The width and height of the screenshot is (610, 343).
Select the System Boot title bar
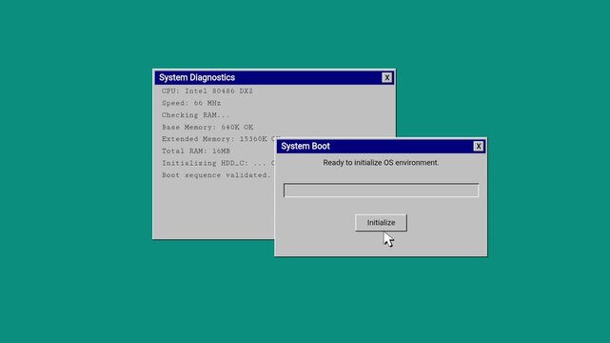(381, 146)
